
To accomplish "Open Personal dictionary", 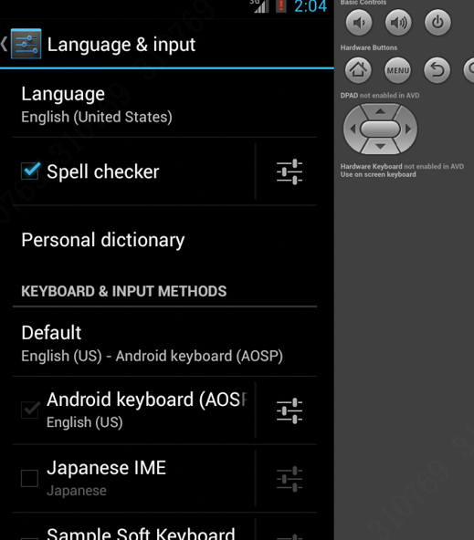I will (164, 240).
